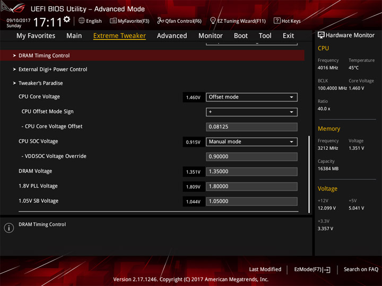The height and width of the screenshot is (286, 382).
Task: Click the 09/10/2017 date
Action: coord(19,21)
